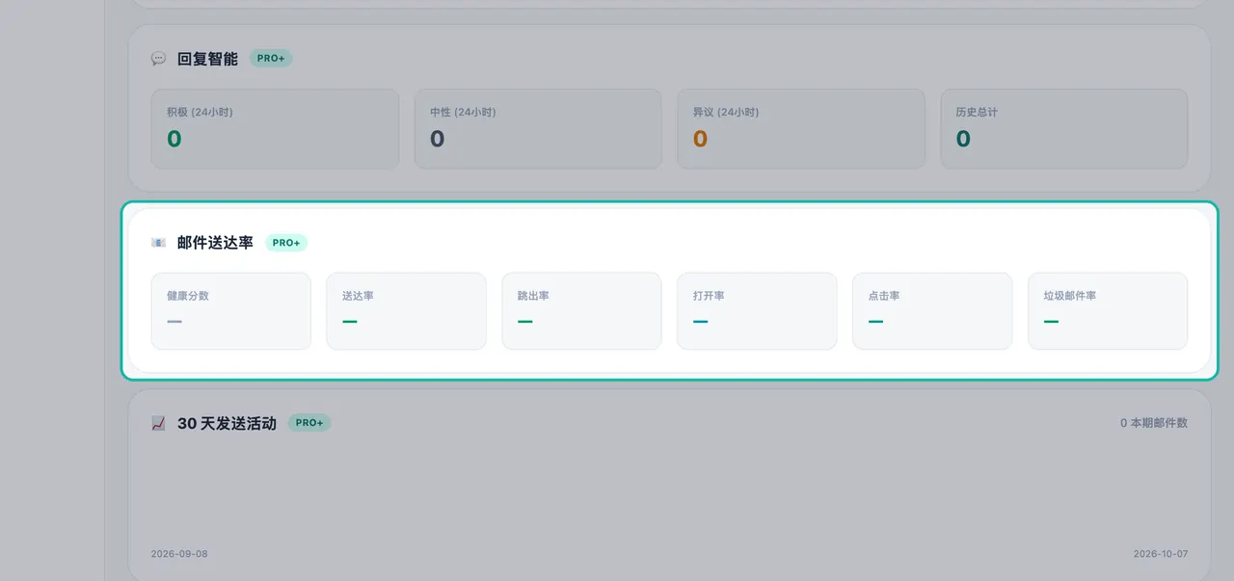Screen dimensions: 1234x581
Task: Click the 打开率 label
Action: click(709, 296)
